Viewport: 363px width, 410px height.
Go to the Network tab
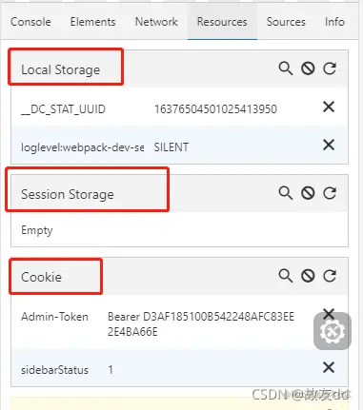156,22
